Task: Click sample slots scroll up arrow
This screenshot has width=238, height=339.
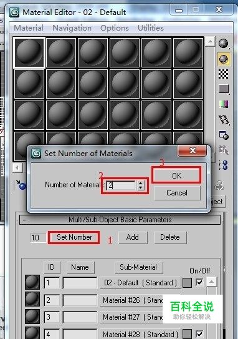Action: (x=210, y=41)
